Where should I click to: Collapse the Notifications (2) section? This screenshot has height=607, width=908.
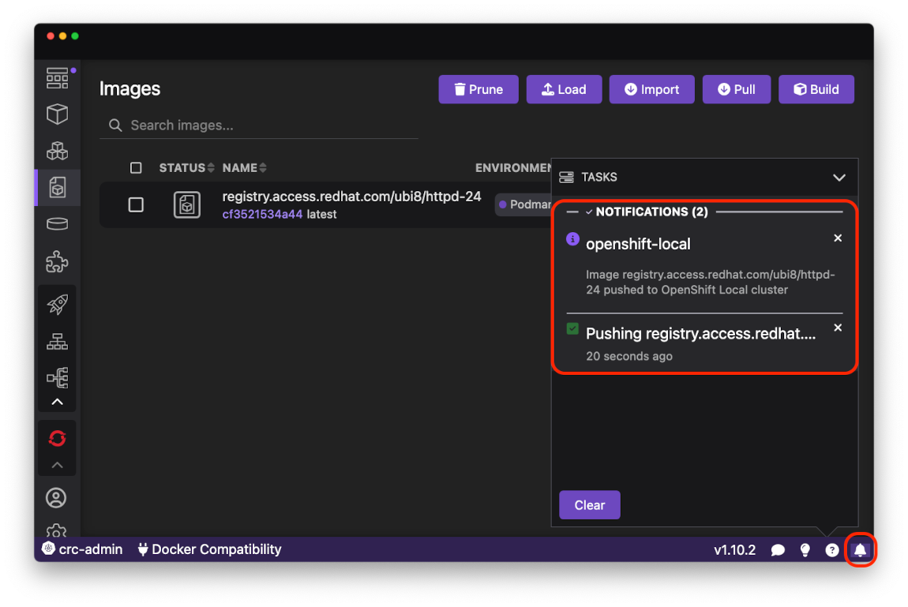588,212
